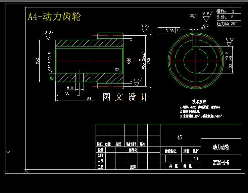The width and height of the screenshot is (248, 193).
Task: Click the "ø30±00.5" bore dimension
Action: [x=50, y=61]
